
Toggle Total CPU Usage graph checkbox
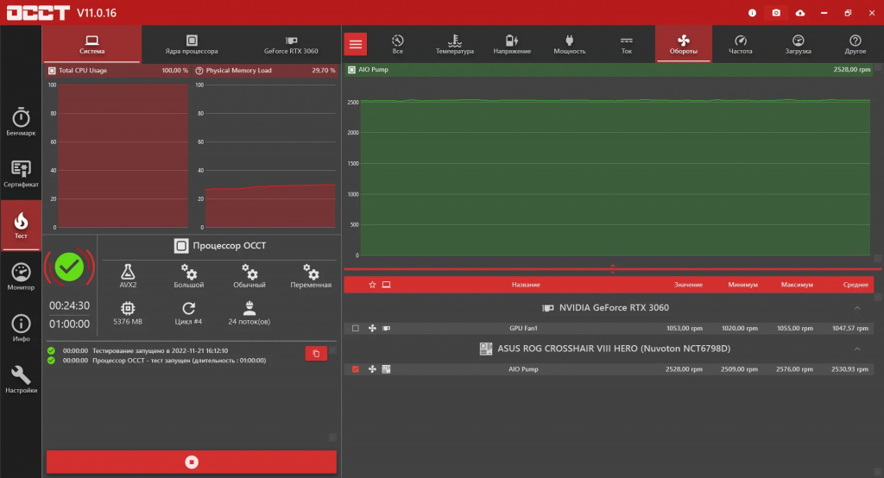52,71
